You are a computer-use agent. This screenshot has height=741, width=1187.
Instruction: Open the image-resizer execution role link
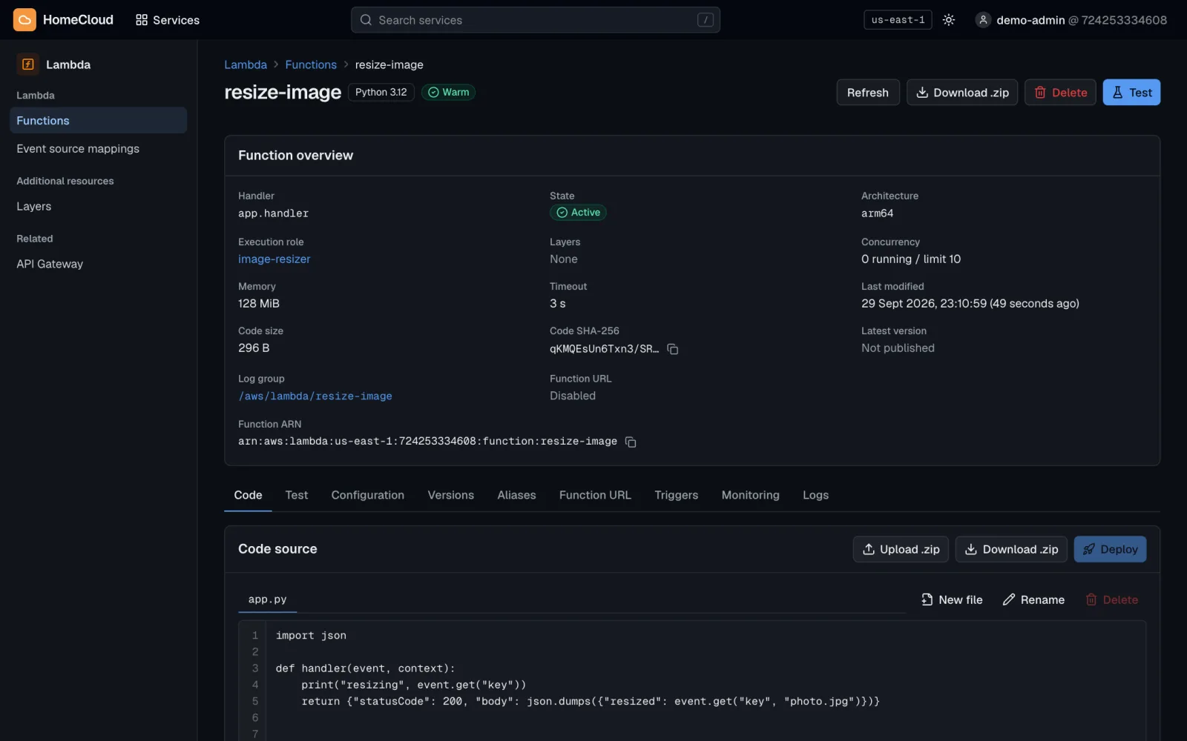click(x=274, y=259)
